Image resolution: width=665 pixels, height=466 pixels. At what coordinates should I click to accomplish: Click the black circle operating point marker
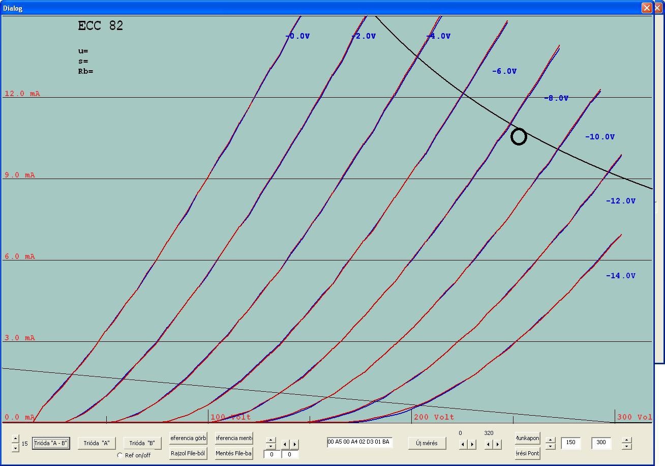coord(519,137)
